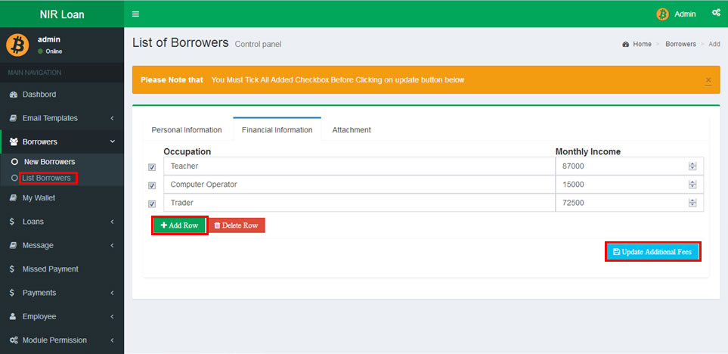Click the My Wallet book icon
Viewport: 728px width, 354px height.
click(x=14, y=198)
